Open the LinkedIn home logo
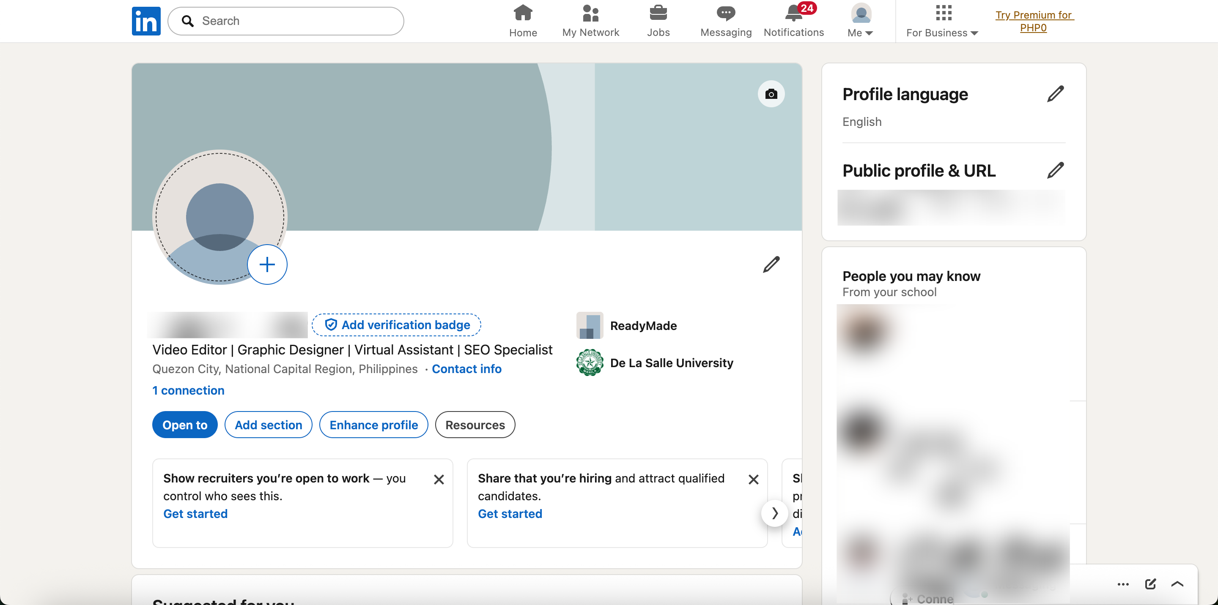The height and width of the screenshot is (605, 1218). 146,21
